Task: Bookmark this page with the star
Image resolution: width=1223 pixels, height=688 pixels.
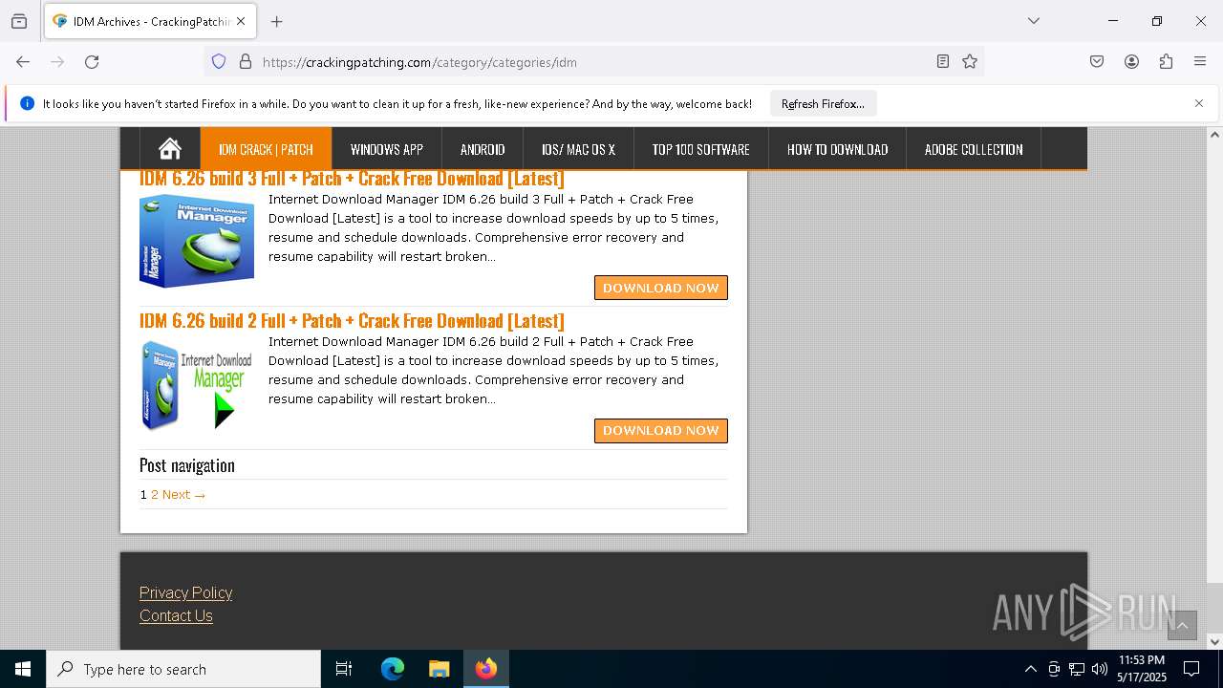Action: pyautogui.click(x=970, y=62)
